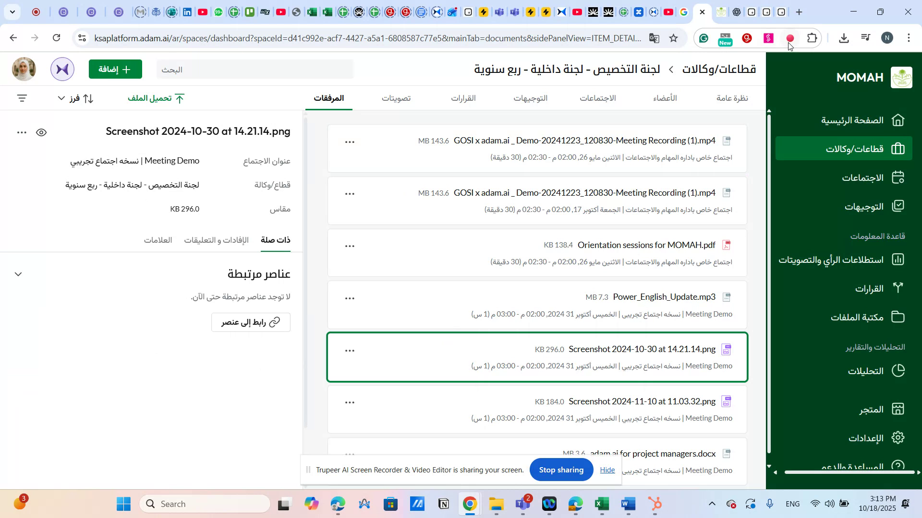Switch to the العلامات tab
The height and width of the screenshot is (518, 922).
(158, 240)
